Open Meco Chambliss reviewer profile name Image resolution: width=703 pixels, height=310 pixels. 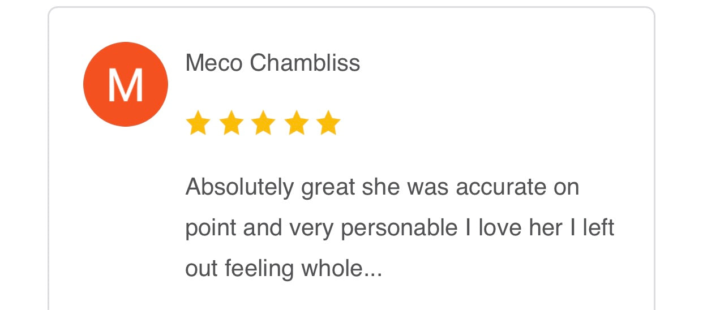273,63
